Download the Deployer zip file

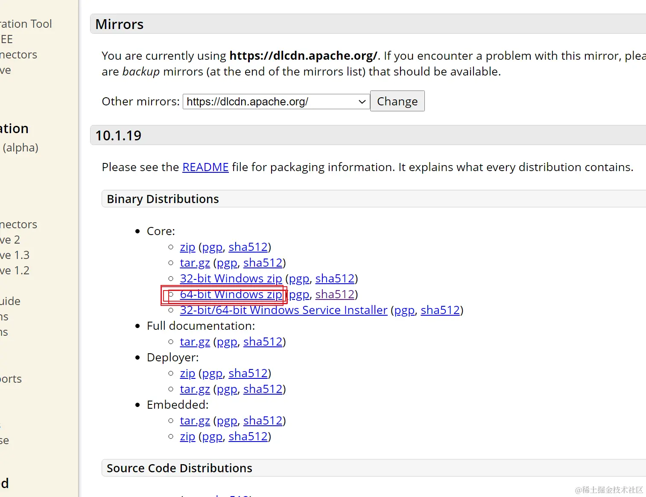(x=187, y=373)
